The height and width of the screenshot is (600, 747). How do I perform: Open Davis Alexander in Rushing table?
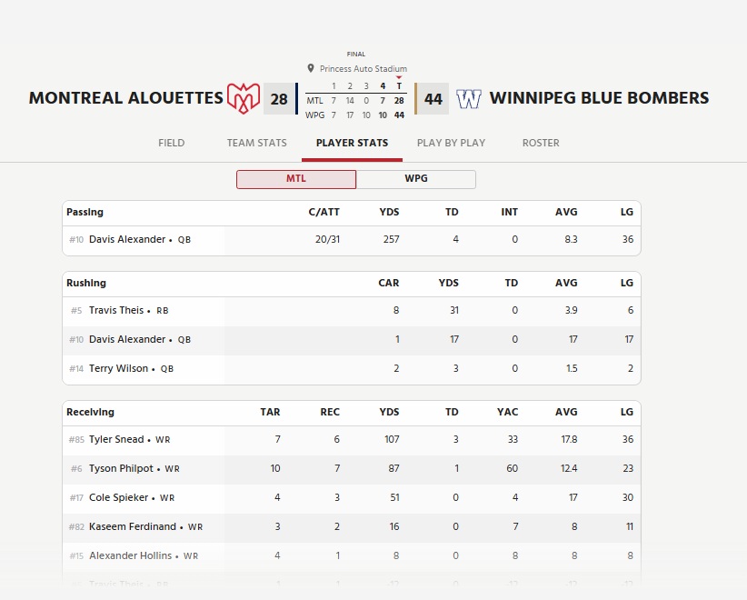[352, 340]
